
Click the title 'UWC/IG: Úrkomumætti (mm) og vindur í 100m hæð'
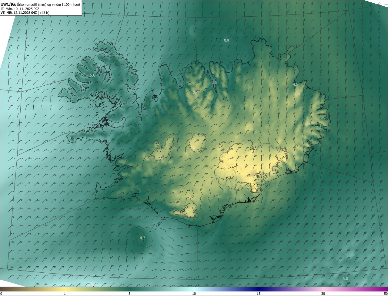(x=40, y=4)
